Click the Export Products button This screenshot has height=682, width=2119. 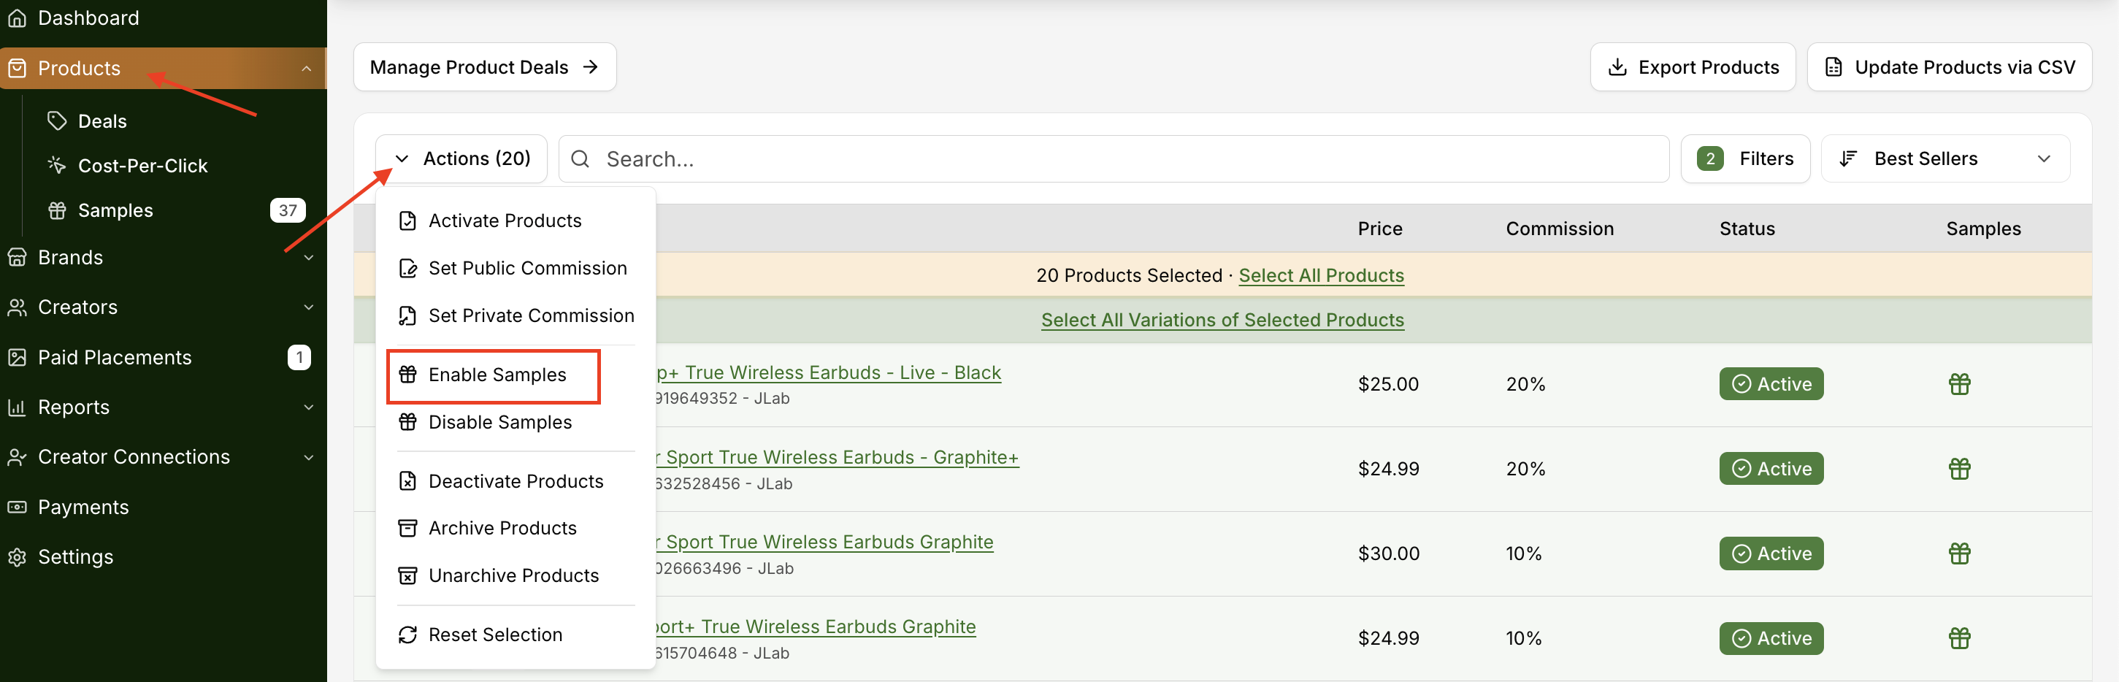[x=1692, y=67]
